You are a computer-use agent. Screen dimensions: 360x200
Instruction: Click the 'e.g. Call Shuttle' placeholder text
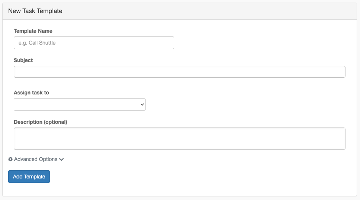coord(37,43)
